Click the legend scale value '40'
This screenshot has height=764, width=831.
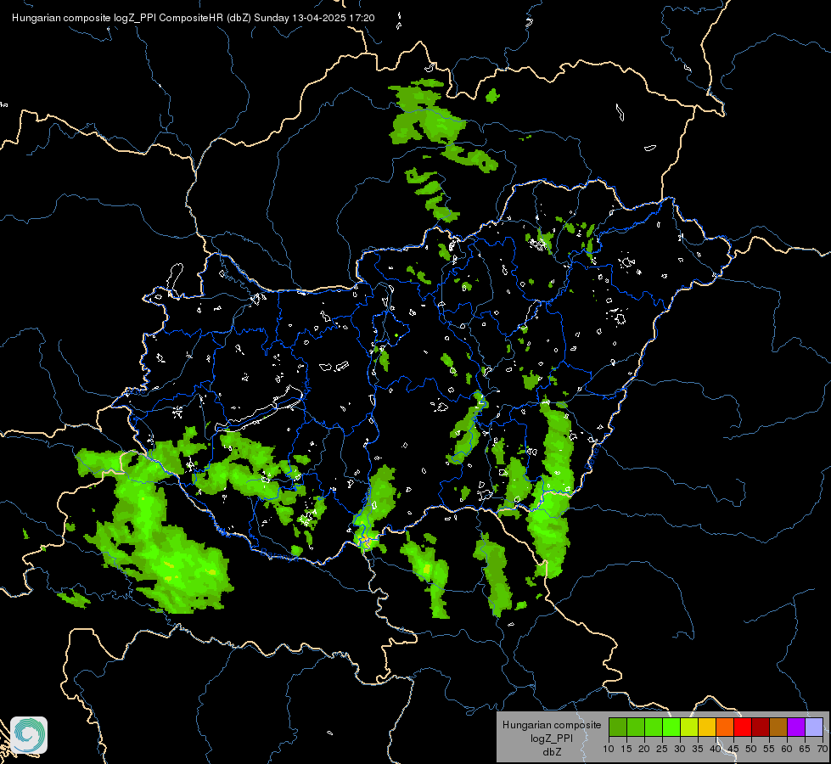click(x=716, y=749)
